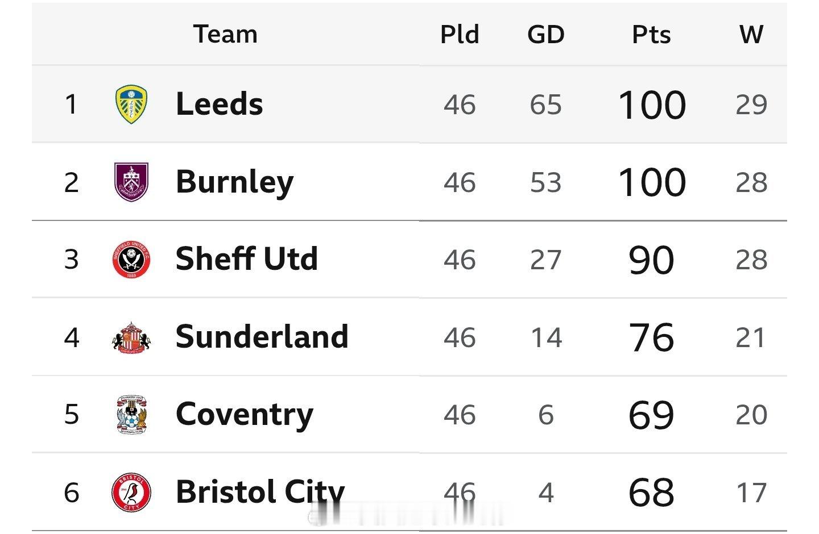Click the Pld column header

[x=460, y=34]
